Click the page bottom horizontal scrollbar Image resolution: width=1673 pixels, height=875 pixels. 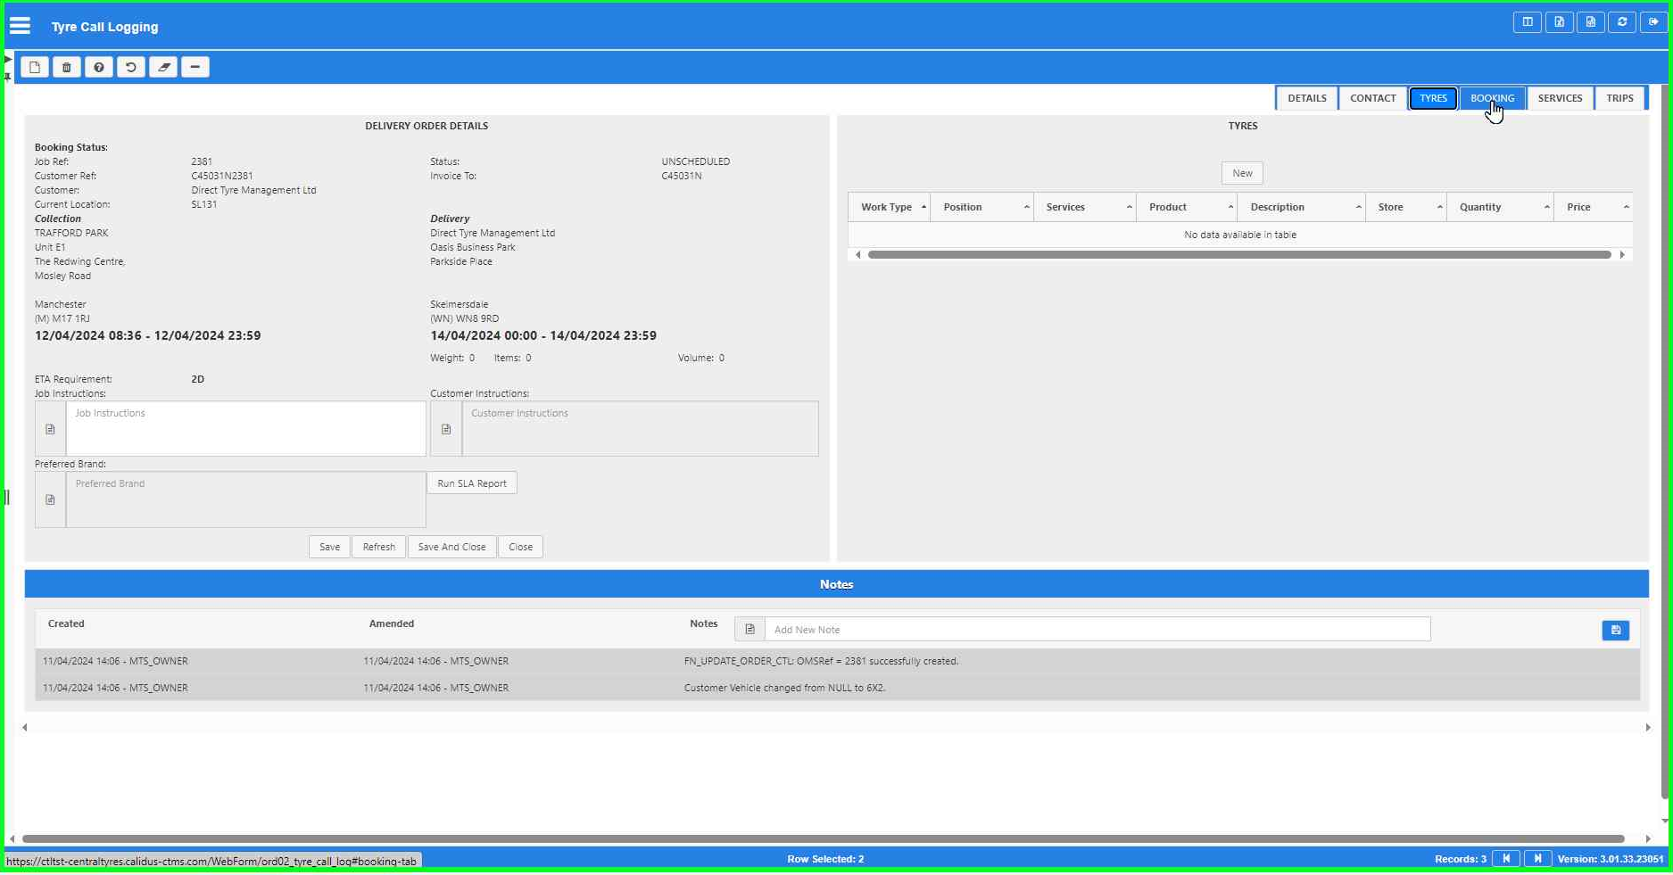pos(823,838)
